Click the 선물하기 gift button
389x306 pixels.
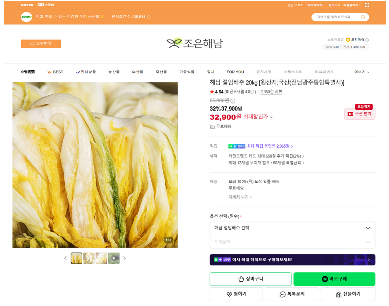(348, 294)
